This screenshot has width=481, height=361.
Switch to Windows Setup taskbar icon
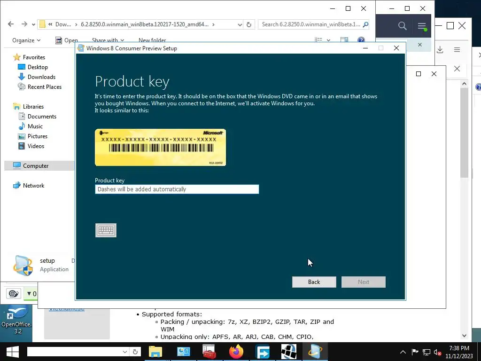click(x=315, y=352)
